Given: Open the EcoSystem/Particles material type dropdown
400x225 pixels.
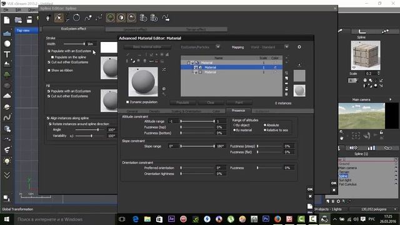Looking at the screenshot, I should [218, 47].
